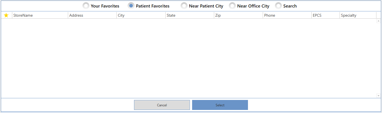Select the Patient Favorites radio button

131,6
